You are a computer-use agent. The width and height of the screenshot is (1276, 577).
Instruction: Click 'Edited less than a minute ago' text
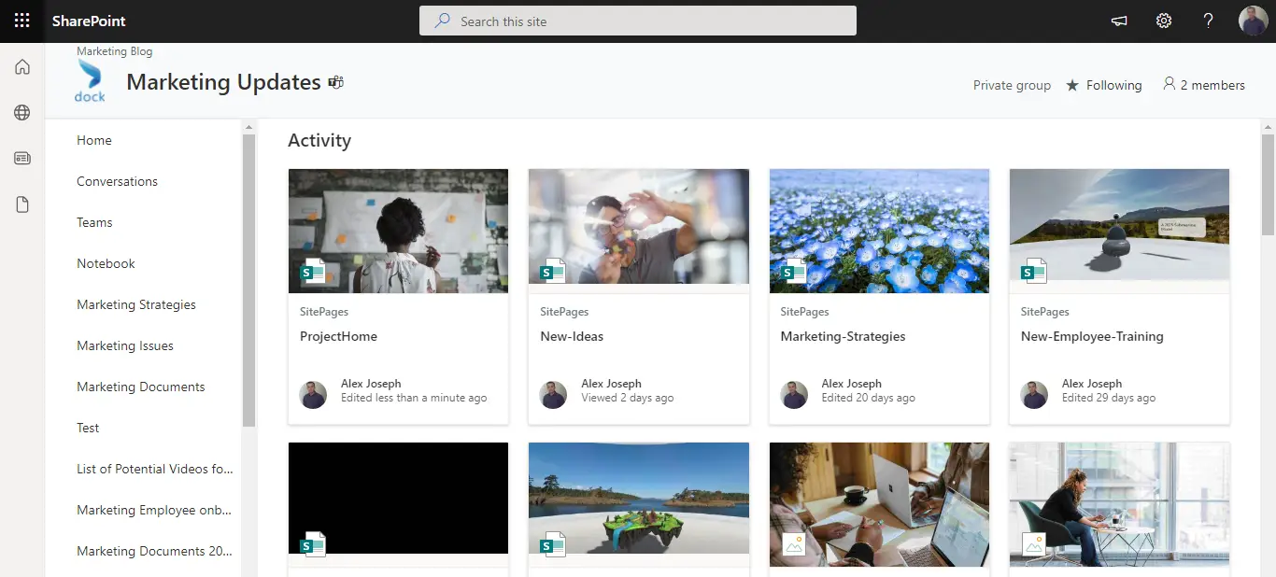(x=414, y=398)
